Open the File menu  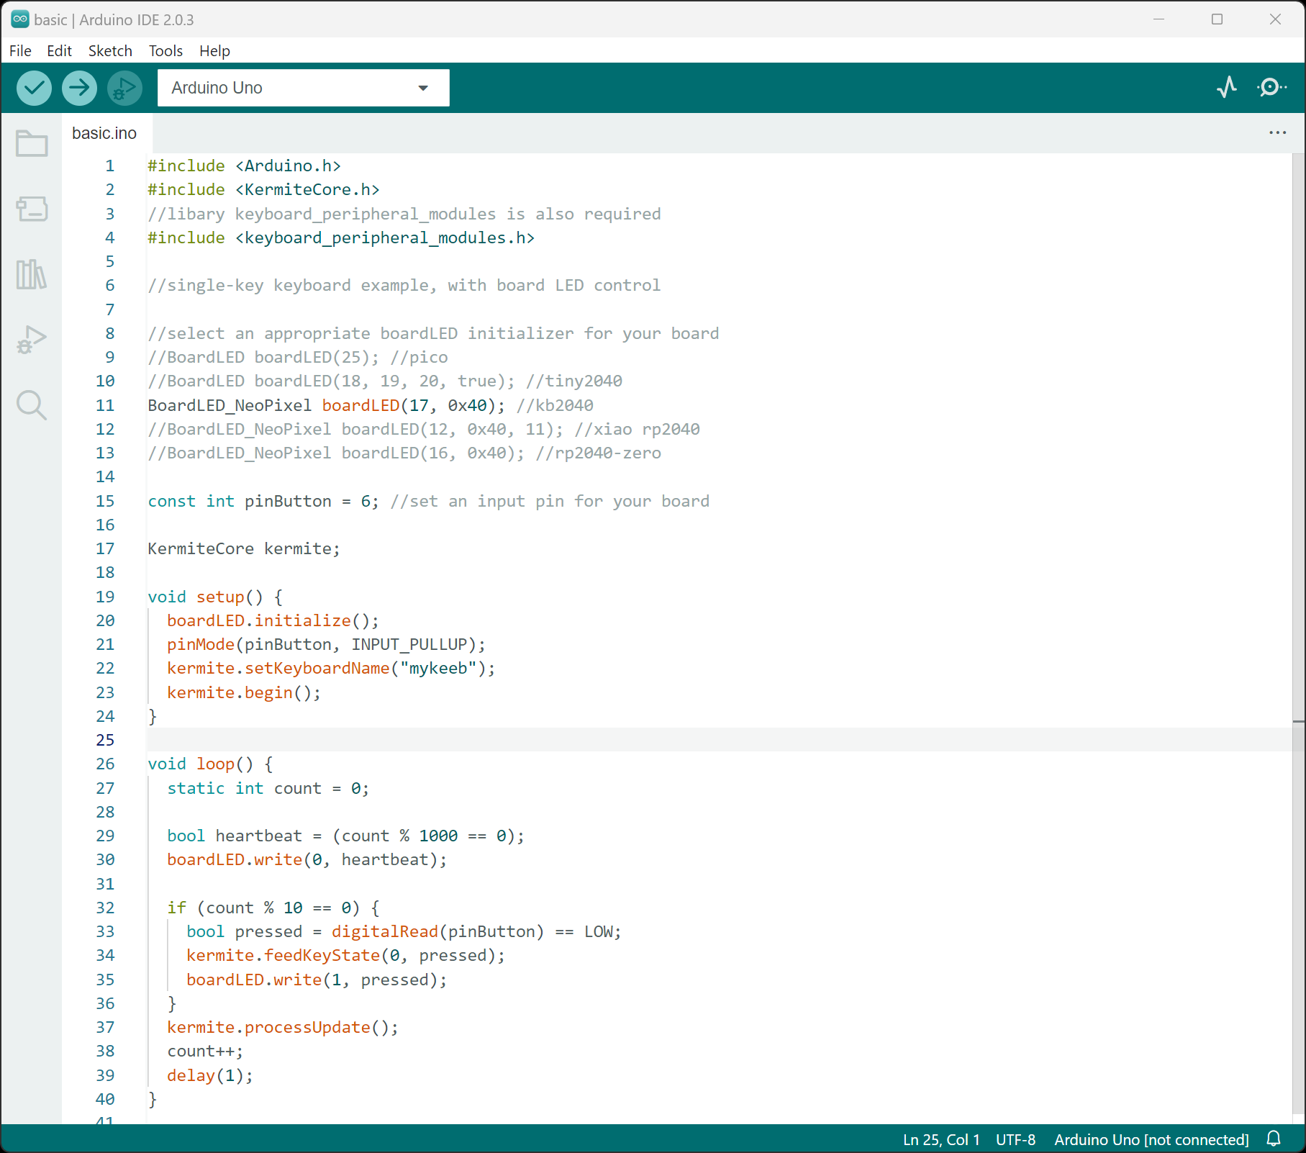pos(20,50)
